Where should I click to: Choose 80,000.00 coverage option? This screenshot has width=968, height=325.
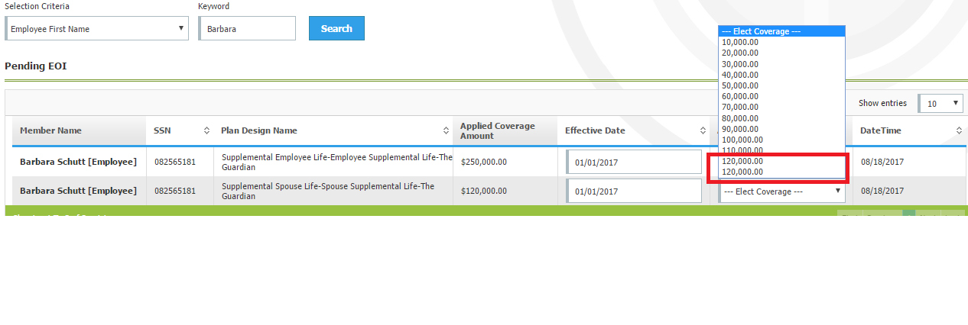pos(740,118)
